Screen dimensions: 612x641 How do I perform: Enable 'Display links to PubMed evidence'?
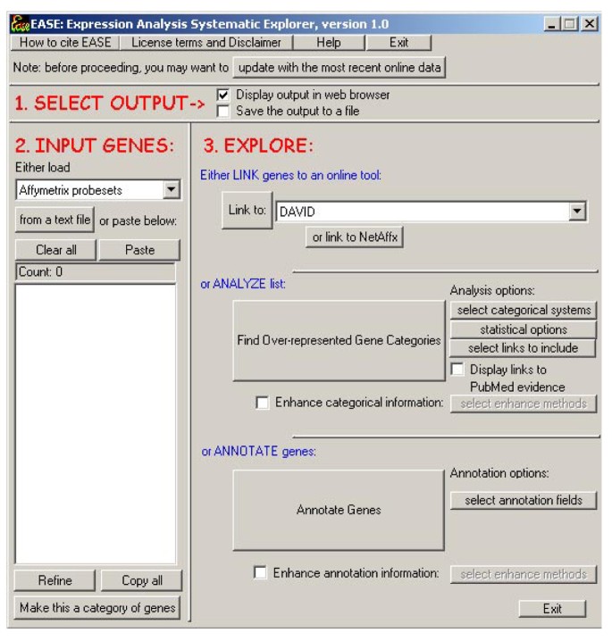[x=457, y=370]
